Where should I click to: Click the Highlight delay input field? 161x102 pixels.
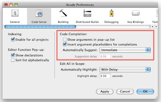point(105,76)
